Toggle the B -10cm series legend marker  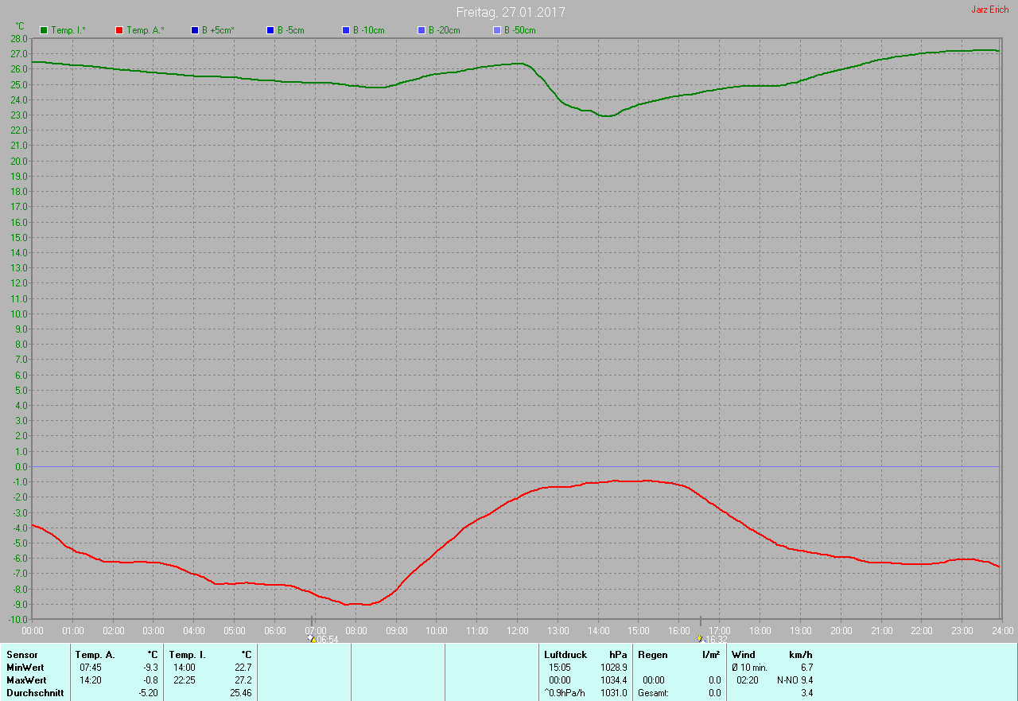point(346,30)
